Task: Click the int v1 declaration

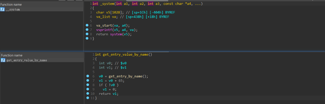Action: [106, 67]
